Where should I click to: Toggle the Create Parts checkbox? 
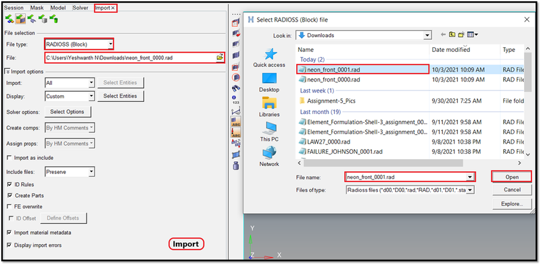(9, 196)
